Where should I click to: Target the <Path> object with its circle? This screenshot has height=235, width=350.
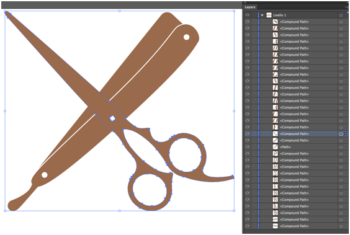341,147
